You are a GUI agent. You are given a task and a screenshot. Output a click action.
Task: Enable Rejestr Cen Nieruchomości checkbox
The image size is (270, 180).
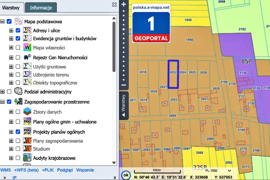(x=18, y=58)
